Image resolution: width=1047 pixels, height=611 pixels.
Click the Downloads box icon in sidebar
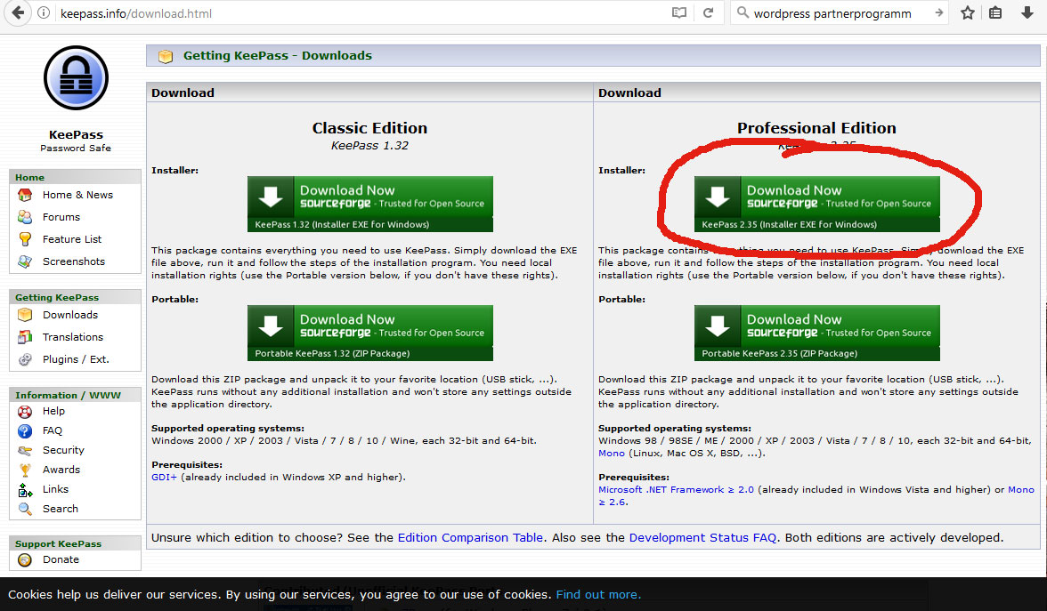click(25, 315)
